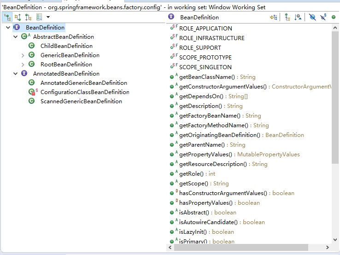The height and width of the screenshot is (255, 340).
Task: Select the SCOPE_PROTOTYPE constant
Action: tap(205, 58)
